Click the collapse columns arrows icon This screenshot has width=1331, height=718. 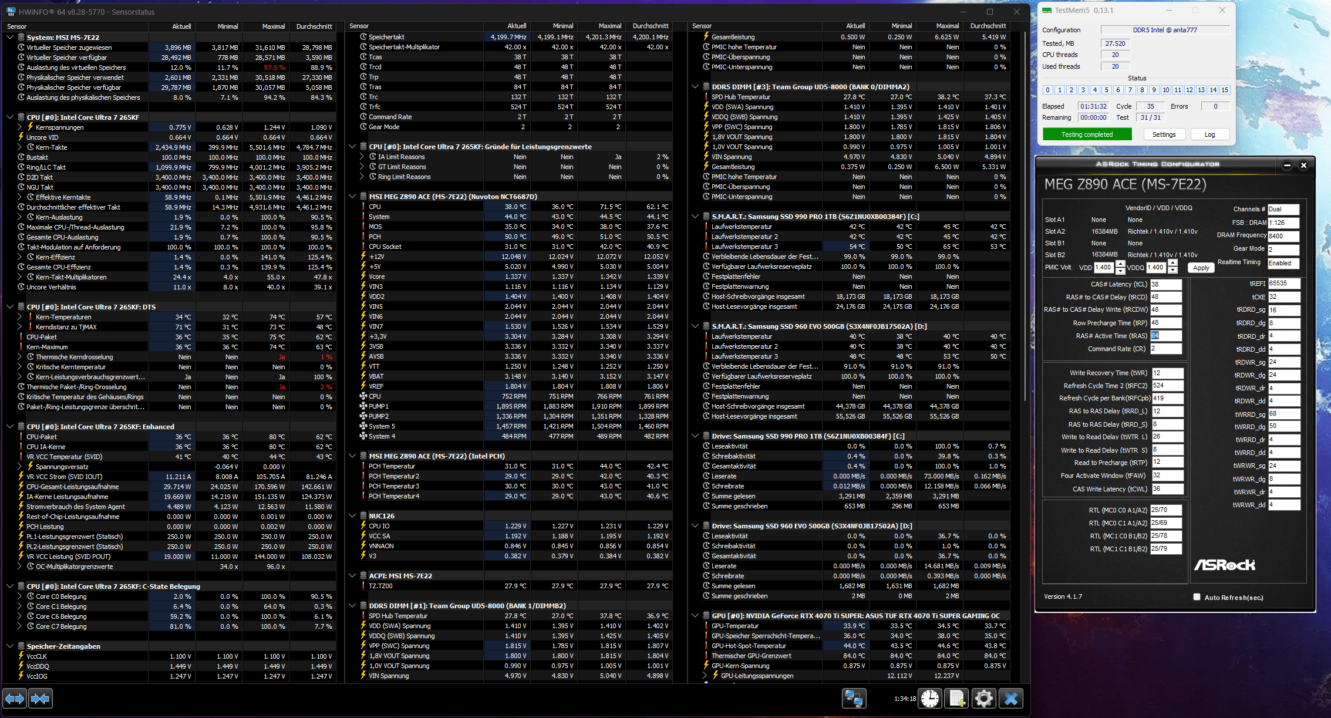(x=40, y=699)
